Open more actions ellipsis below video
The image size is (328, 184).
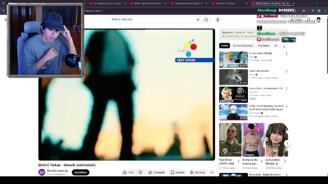(x=212, y=172)
